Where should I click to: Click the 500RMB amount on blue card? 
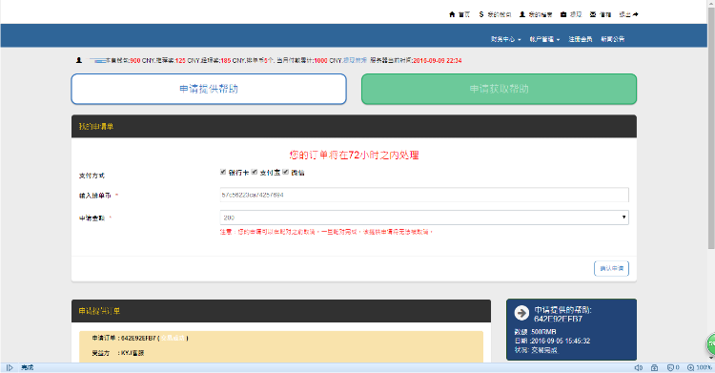click(543, 332)
